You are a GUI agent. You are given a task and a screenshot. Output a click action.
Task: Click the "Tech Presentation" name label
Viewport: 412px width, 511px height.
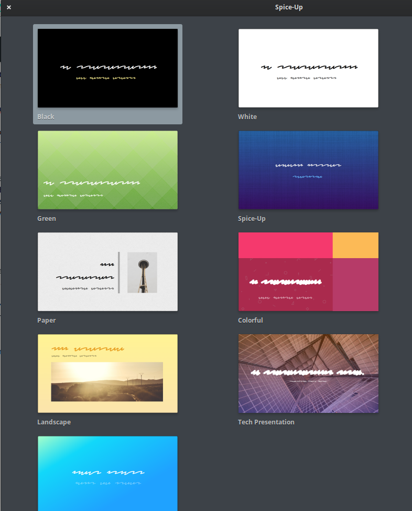pos(266,422)
